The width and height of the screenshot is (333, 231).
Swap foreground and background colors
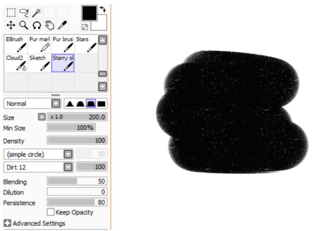[x=103, y=9]
